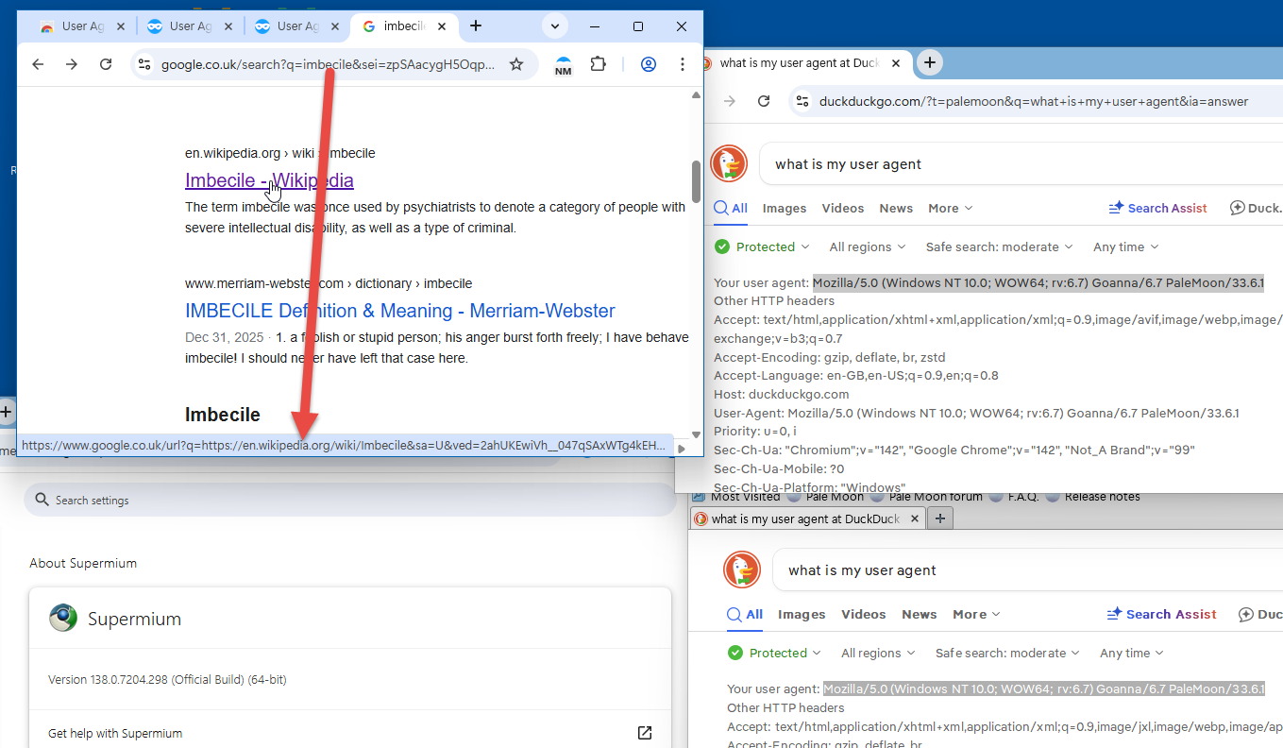This screenshot has width=1283, height=748.
Task: Expand the Any time filter in lower window
Action: (1131, 654)
